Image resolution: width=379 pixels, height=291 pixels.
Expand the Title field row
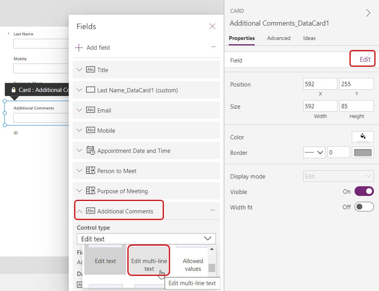tap(79, 70)
